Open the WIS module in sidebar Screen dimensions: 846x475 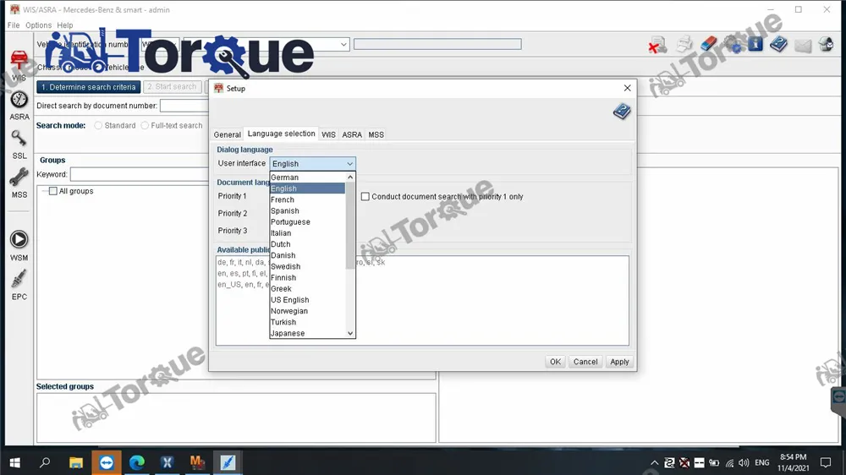click(19, 65)
